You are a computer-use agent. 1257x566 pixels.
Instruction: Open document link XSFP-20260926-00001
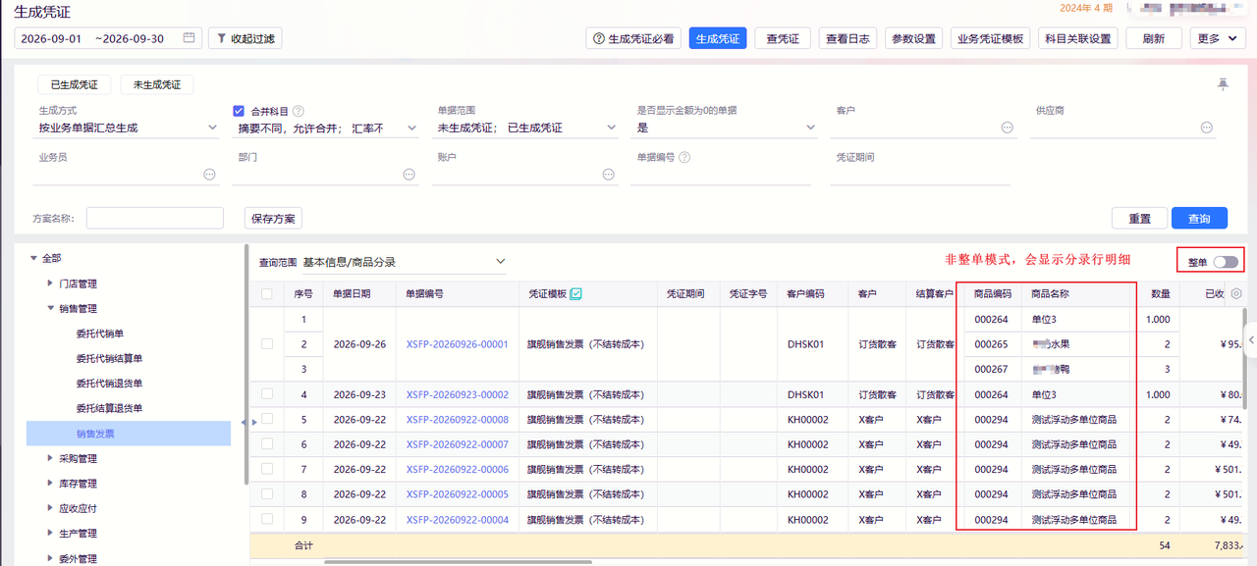(x=457, y=344)
